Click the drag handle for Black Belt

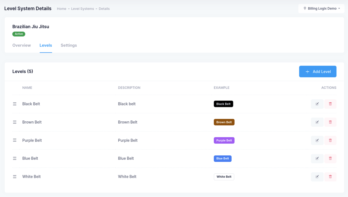15,104
